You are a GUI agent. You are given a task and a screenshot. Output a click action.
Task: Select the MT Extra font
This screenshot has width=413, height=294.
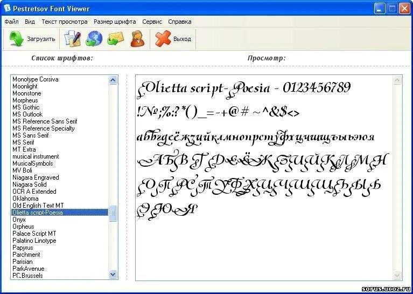[x=60, y=149]
